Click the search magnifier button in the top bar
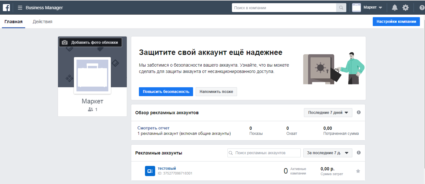 click(341, 8)
